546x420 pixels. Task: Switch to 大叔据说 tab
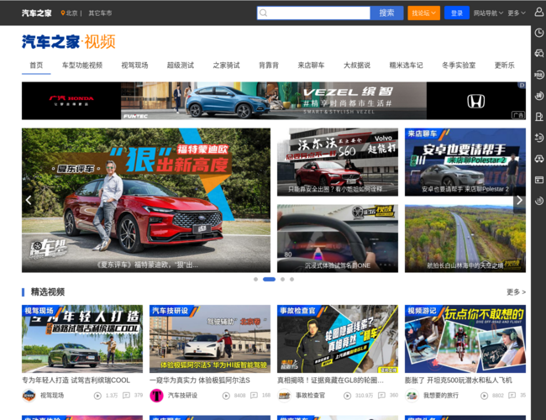(357, 66)
